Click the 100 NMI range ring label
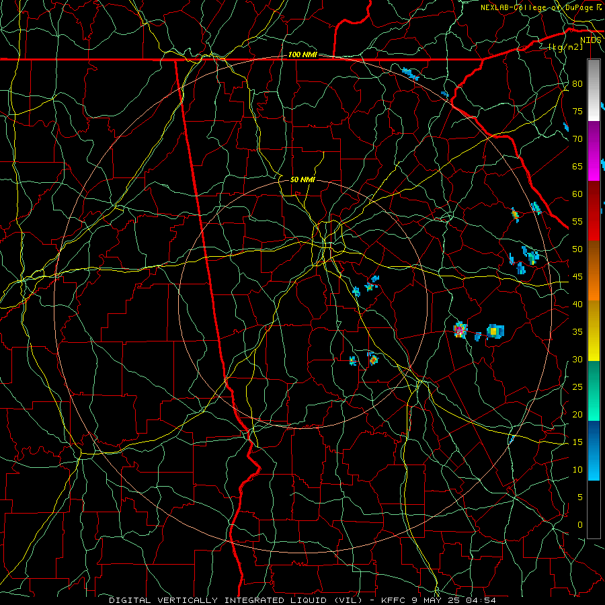Image resolution: width=605 pixels, height=605 pixels. pyautogui.click(x=302, y=55)
